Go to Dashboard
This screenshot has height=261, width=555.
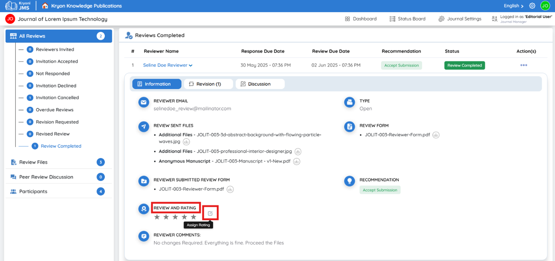coord(361,19)
